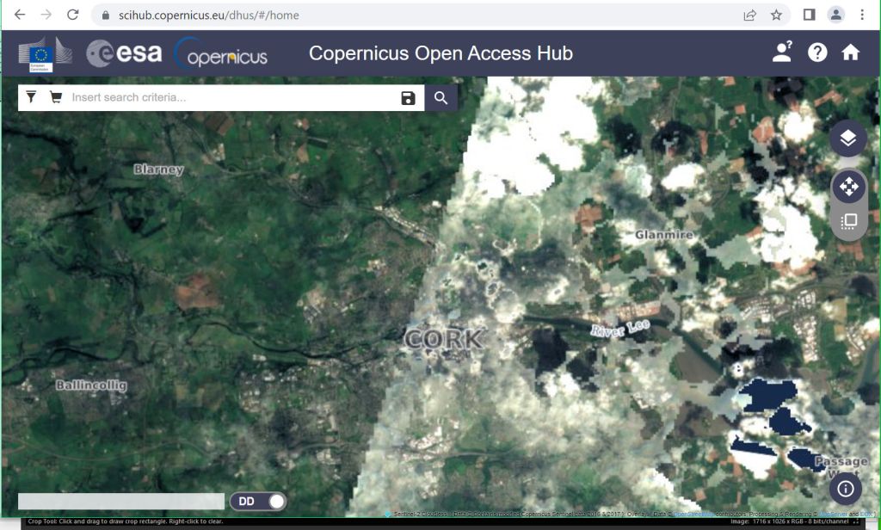Image resolution: width=881 pixels, height=530 pixels.
Task: Open the advanced search filter icon
Action: click(x=31, y=97)
